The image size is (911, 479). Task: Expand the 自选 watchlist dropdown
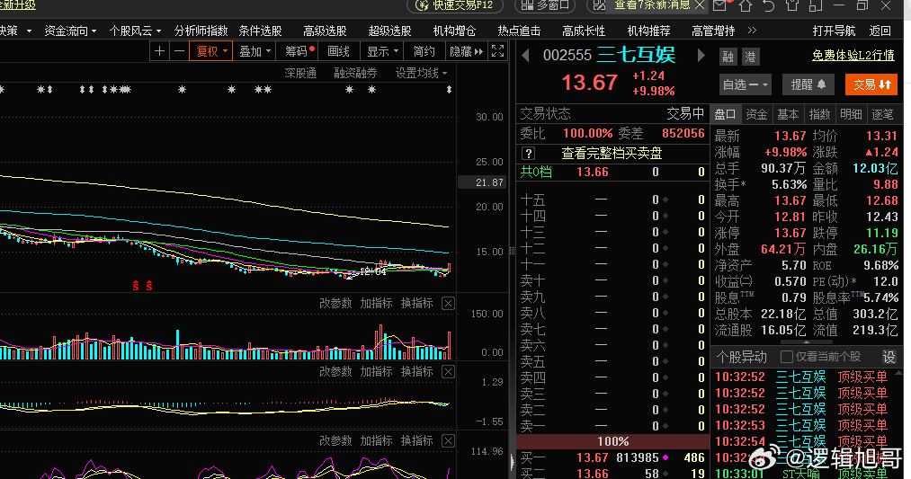745,84
